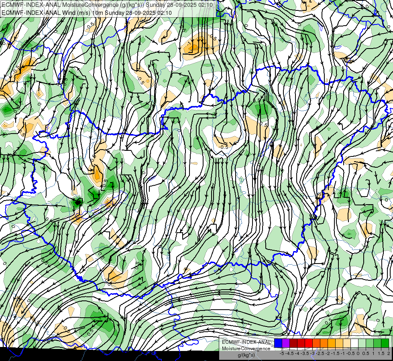393x361 pixels.
Task: Click the Wind (m/s) 10m title line
Action: (x=86, y=12)
